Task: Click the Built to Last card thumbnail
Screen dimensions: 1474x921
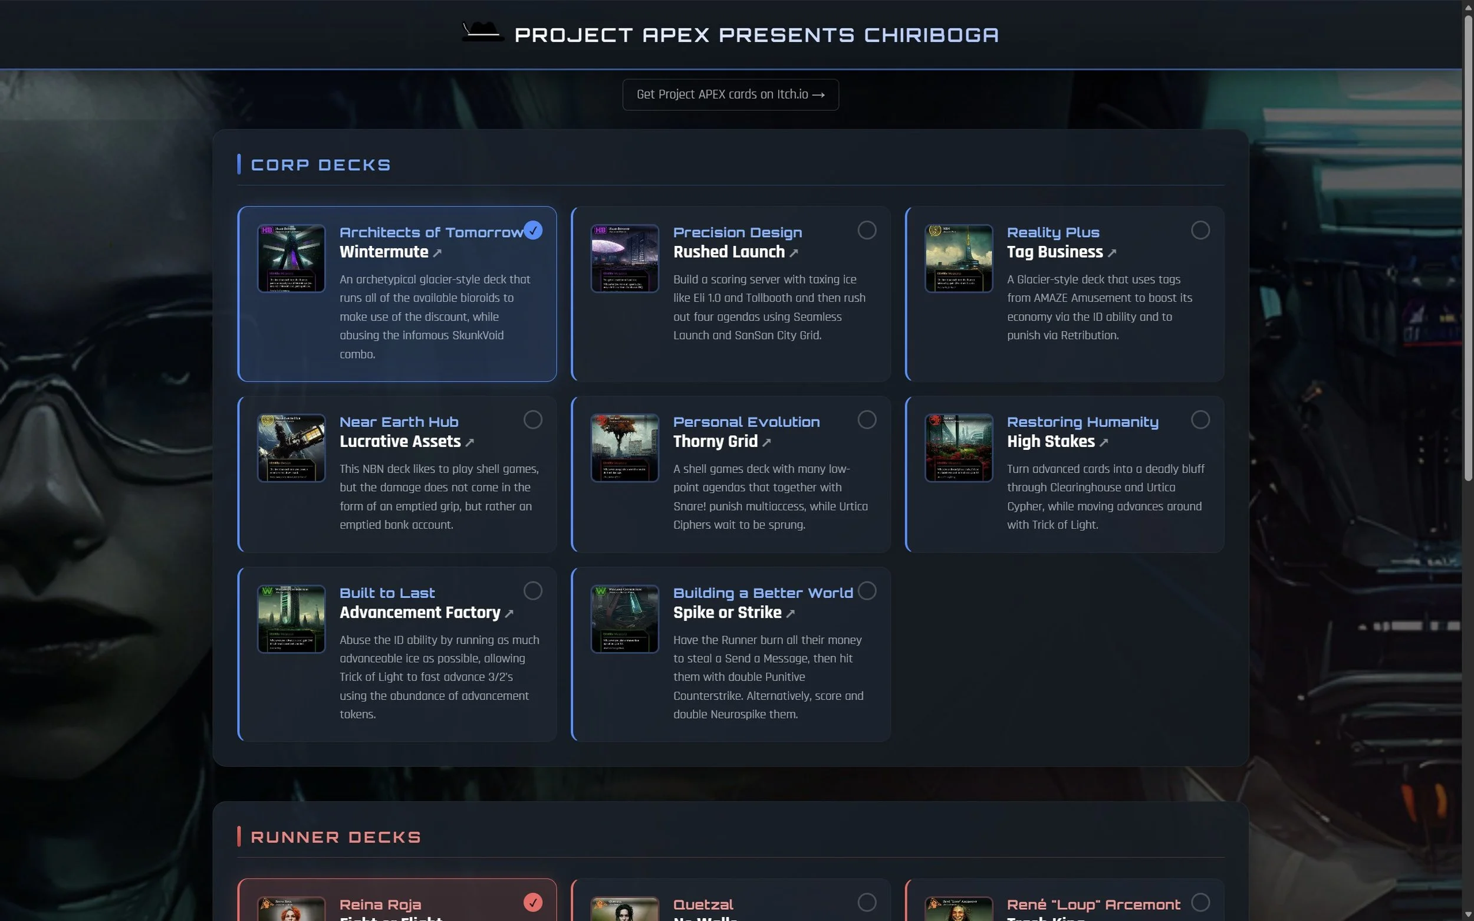Action: coord(291,619)
